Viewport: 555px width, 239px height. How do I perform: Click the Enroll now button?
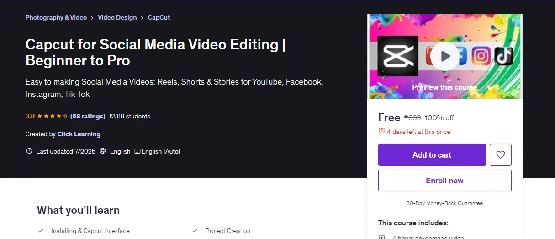pos(444,181)
